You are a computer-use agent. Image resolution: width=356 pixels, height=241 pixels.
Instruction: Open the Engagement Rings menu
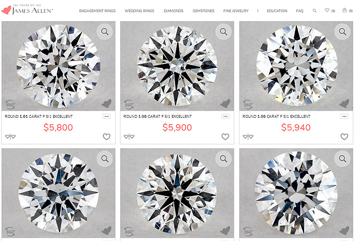coord(96,11)
